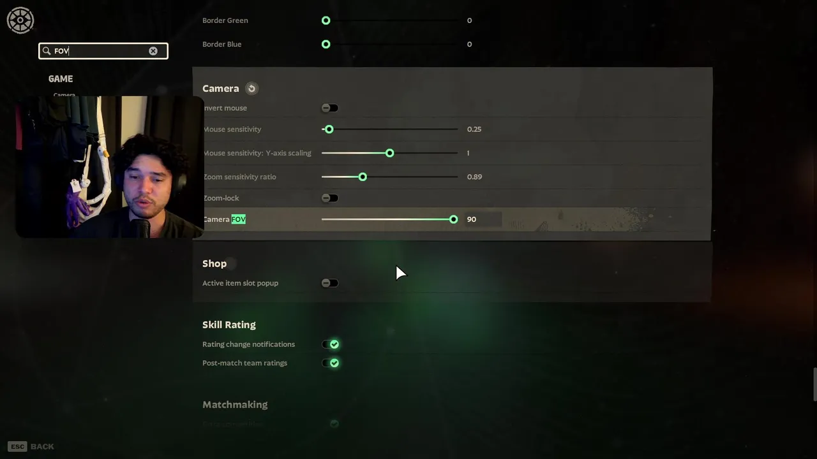817x459 pixels.
Task: Click the search magnifier icon
Action: coord(47,51)
